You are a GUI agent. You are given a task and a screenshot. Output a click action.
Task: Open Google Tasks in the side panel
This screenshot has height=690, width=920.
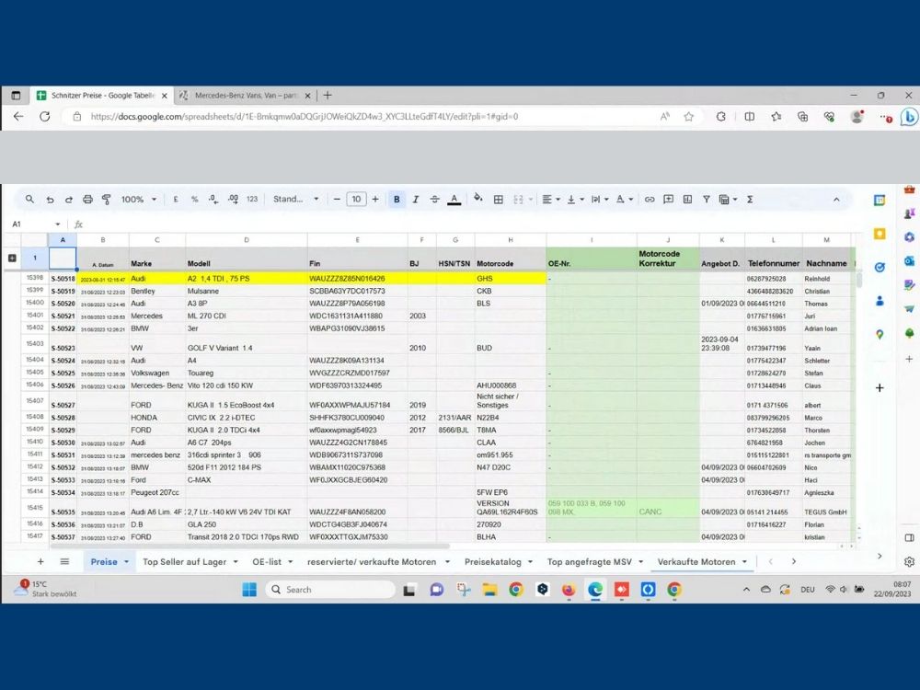[879, 267]
